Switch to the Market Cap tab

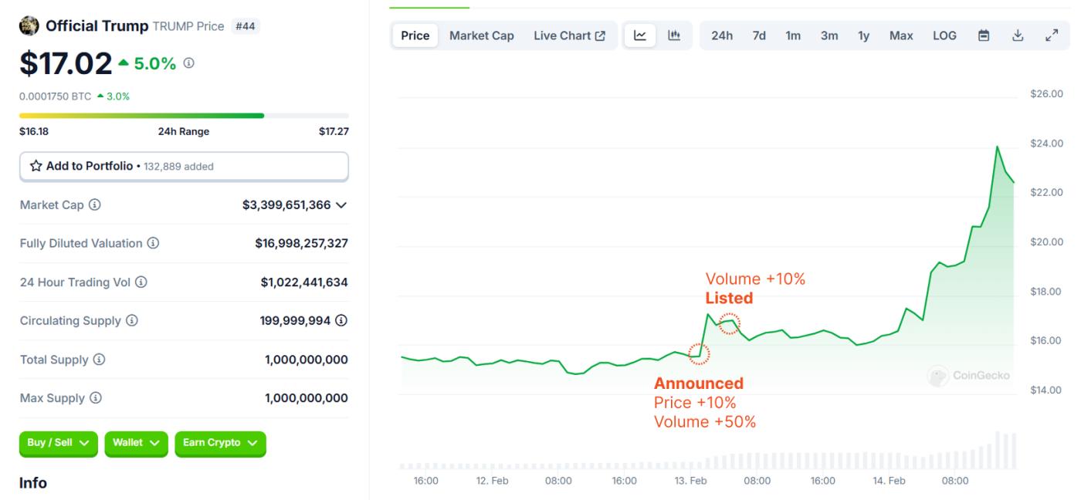coord(482,35)
